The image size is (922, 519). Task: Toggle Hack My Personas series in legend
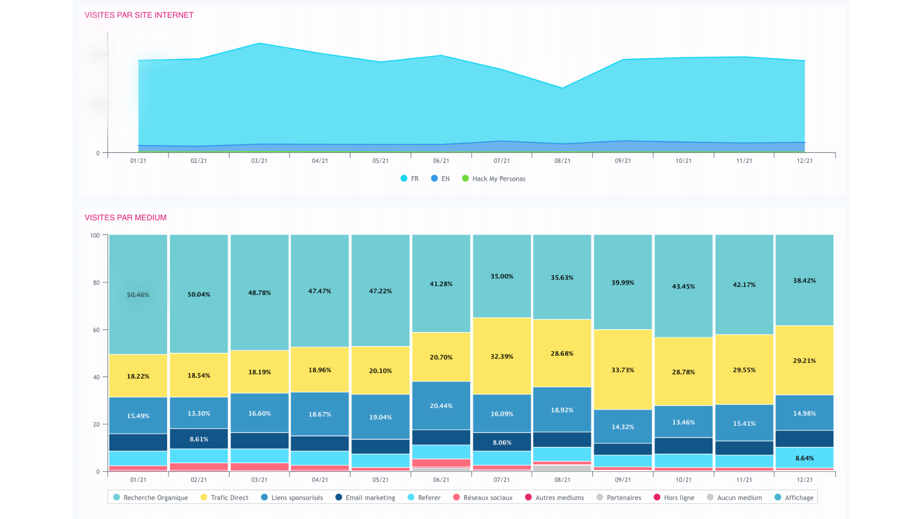pos(494,179)
